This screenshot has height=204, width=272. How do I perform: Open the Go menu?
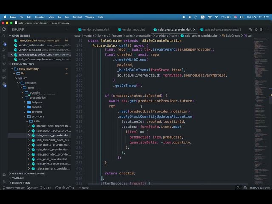click(59, 17)
